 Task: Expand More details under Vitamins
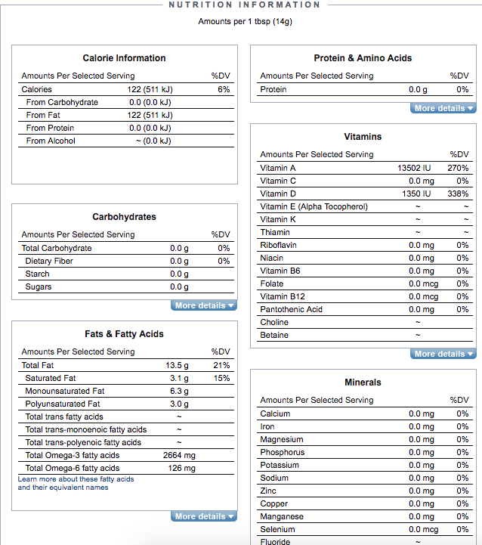tap(443, 355)
